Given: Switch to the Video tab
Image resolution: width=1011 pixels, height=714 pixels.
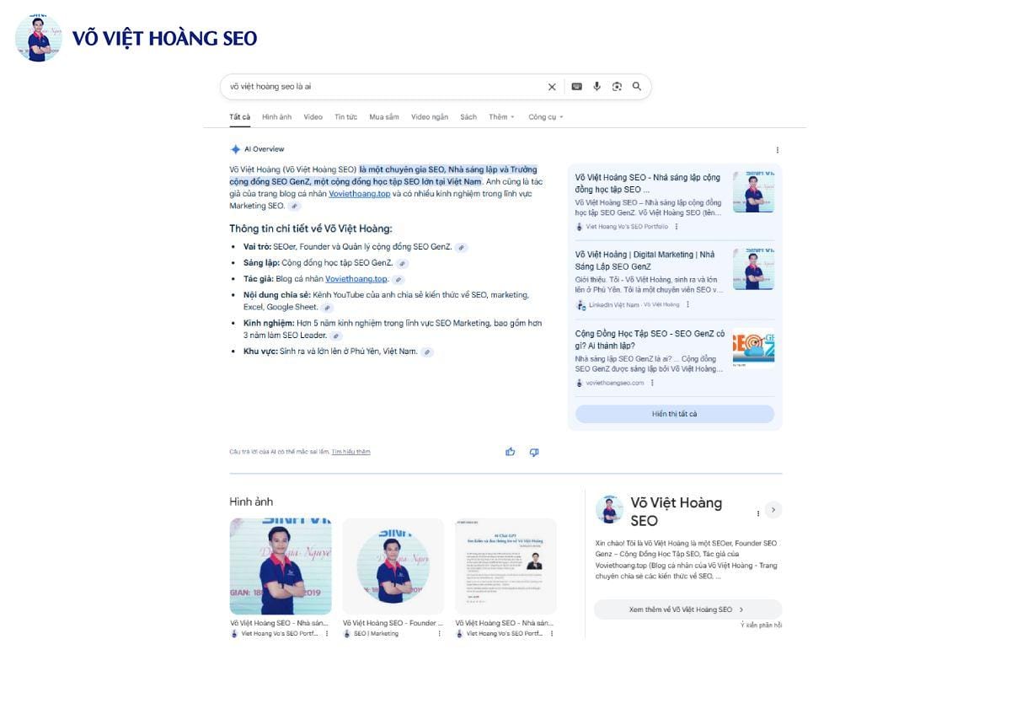Looking at the screenshot, I should point(313,117).
